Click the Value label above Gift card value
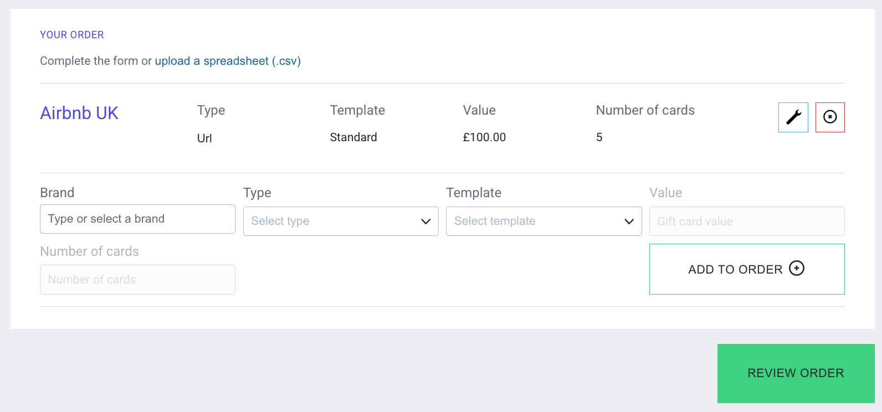The image size is (882, 412). [x=665, y=193]
